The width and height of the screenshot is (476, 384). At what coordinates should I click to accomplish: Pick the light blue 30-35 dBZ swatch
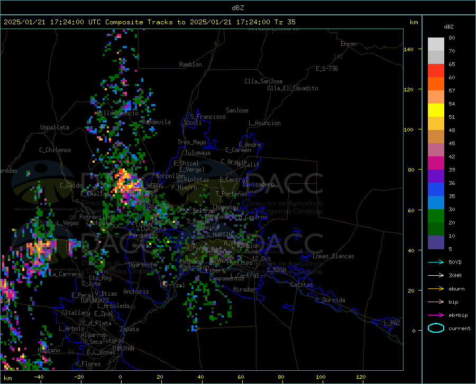pyautogui.click(x=436, y=203)
